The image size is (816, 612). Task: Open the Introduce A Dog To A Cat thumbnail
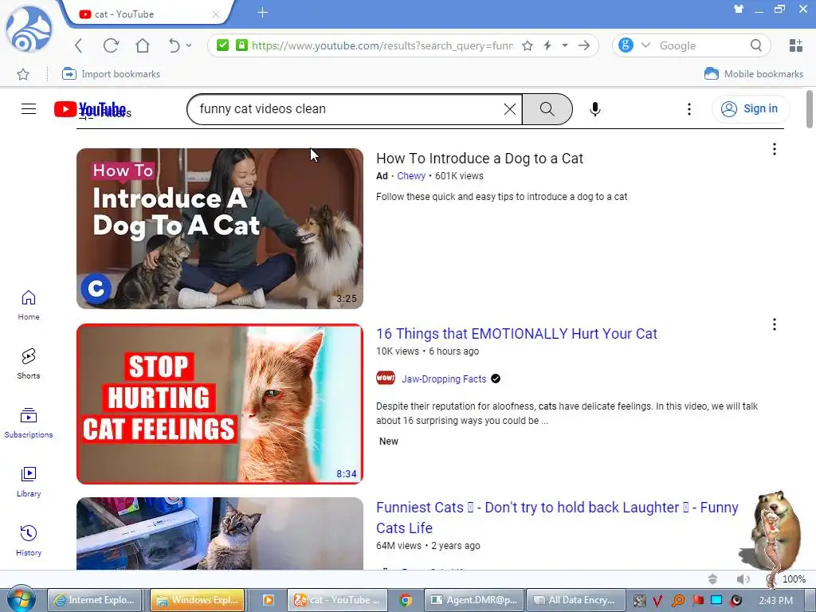pyautogui.click(x=220, y=229)
